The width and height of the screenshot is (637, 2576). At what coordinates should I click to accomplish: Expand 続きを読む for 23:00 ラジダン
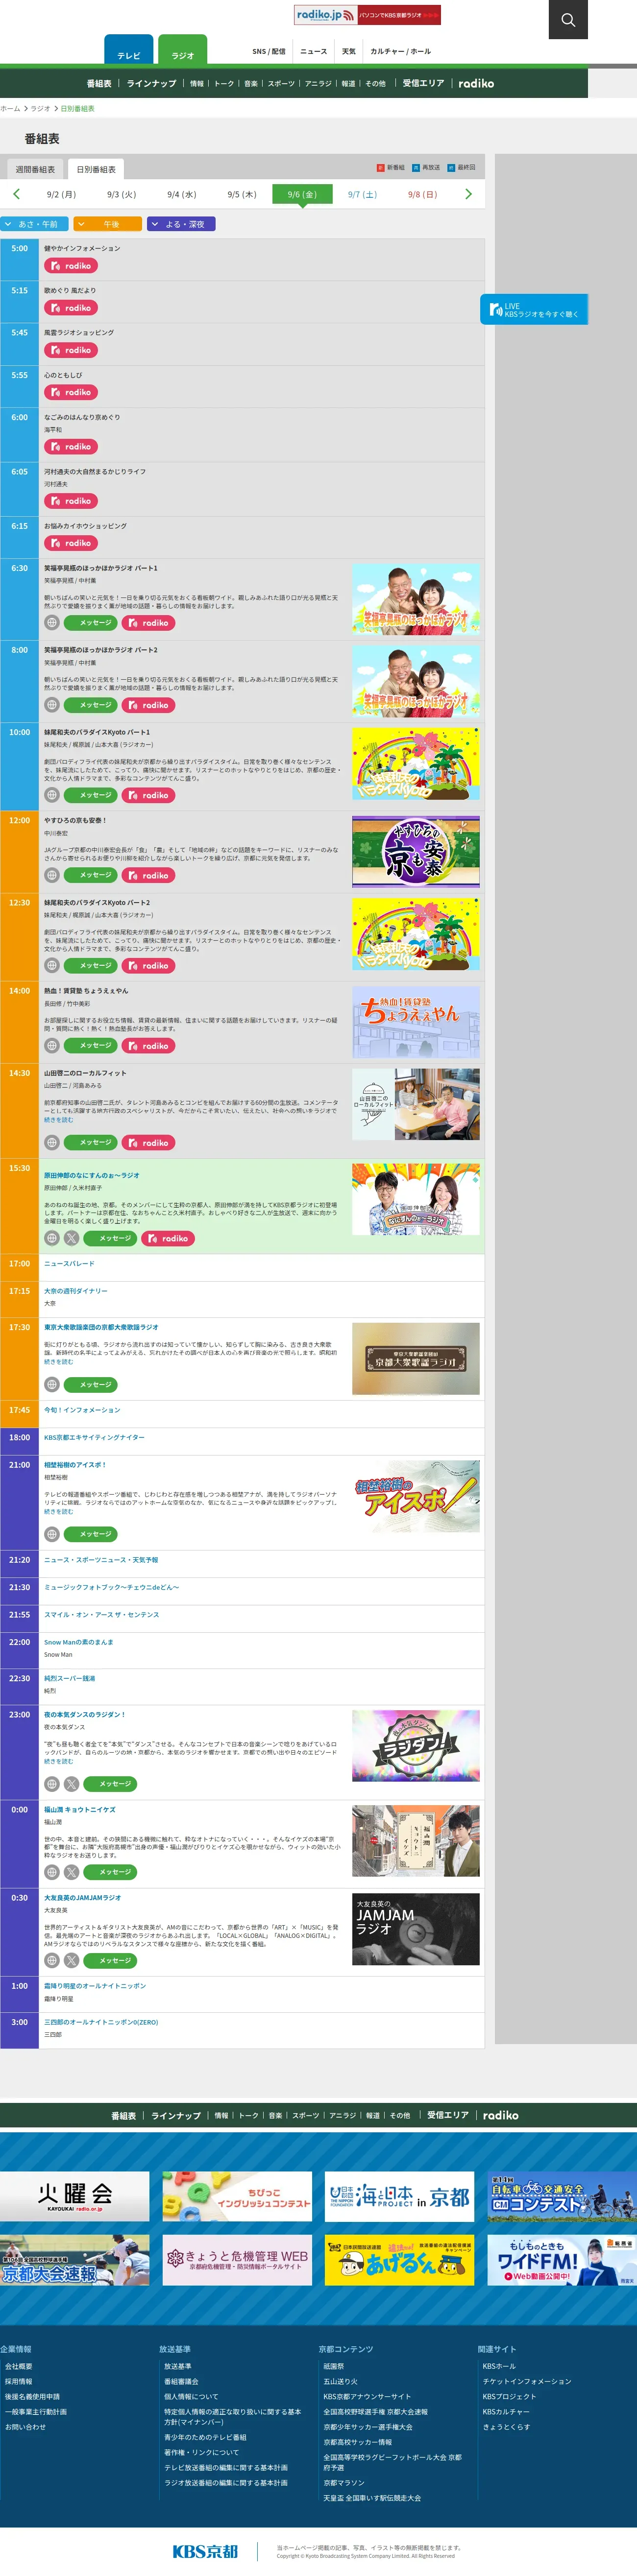[58, 1761]
